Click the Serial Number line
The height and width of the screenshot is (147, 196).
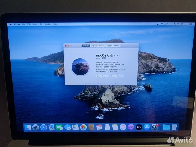point(107,72)
